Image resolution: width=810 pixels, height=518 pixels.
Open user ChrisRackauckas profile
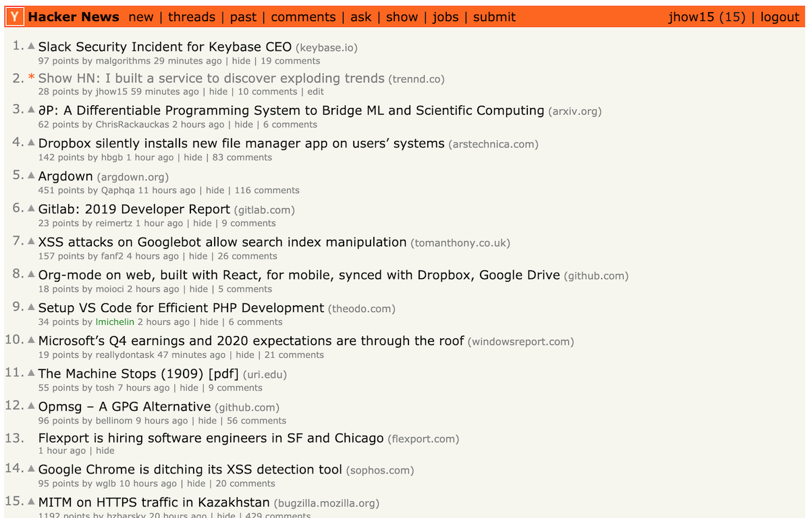click(x=132, y=124)
